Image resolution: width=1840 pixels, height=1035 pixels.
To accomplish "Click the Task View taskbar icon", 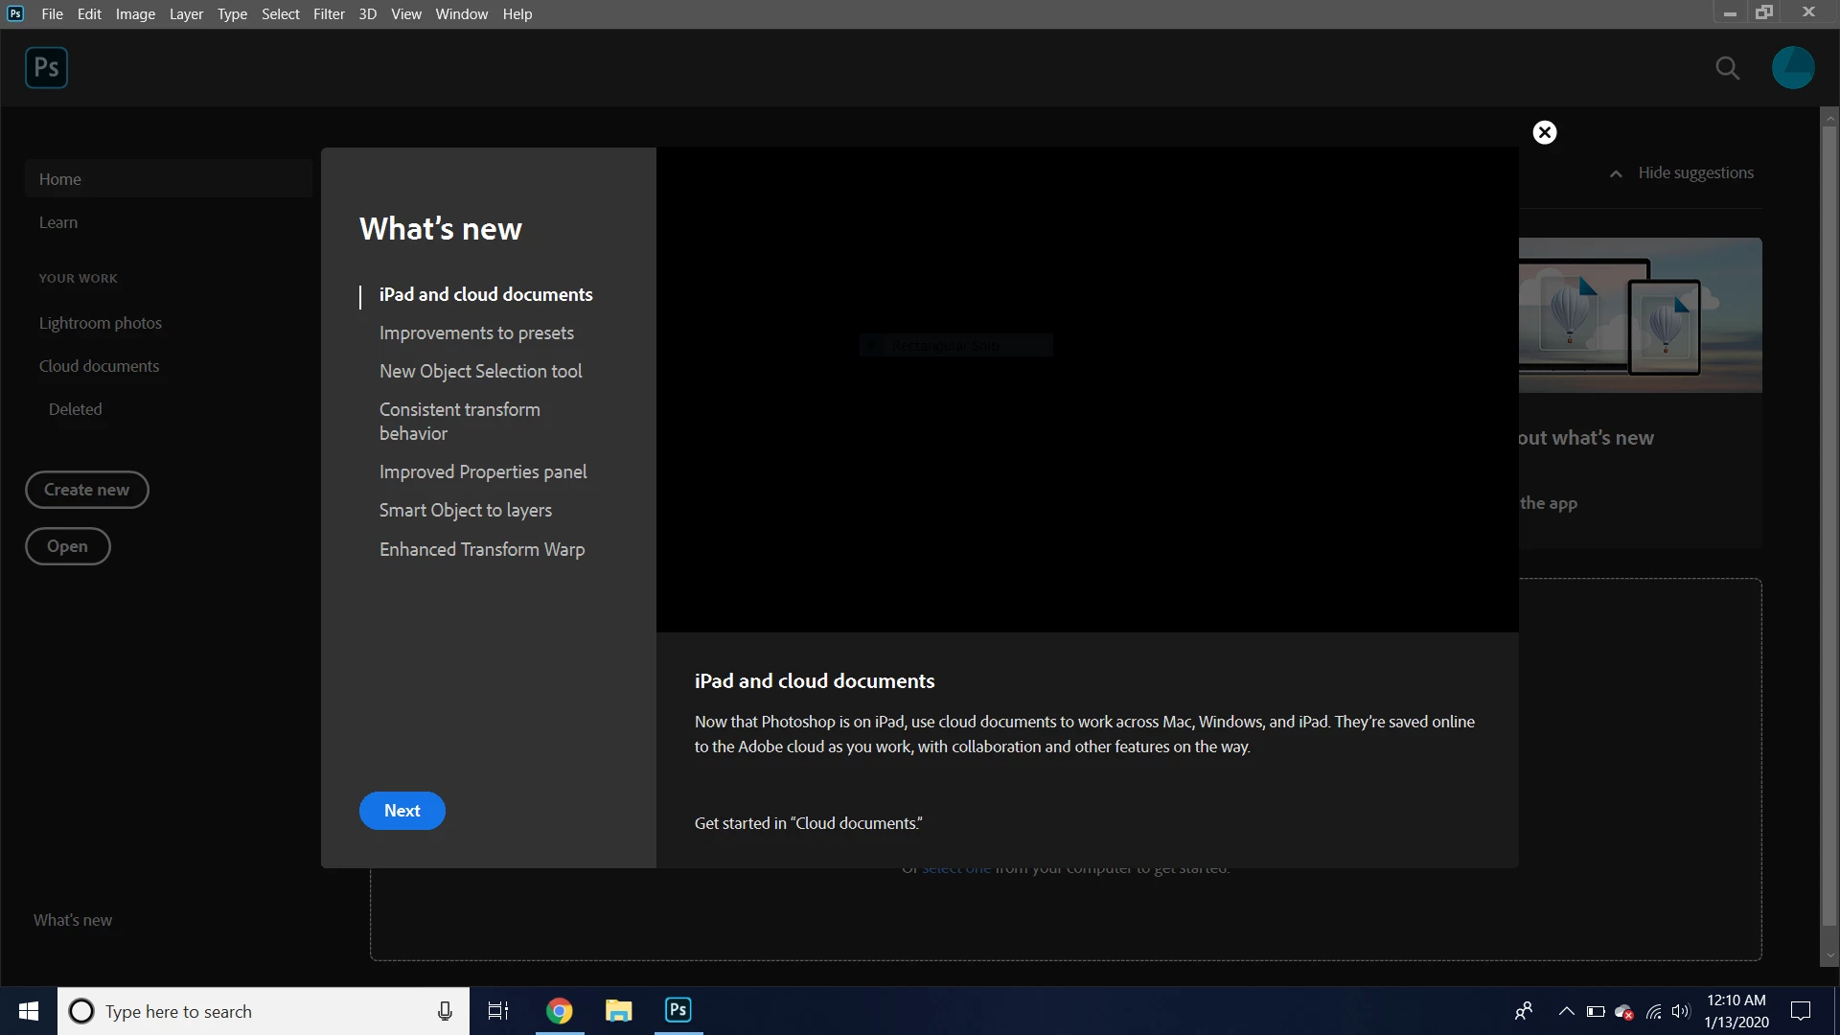I will coord(498,1011).
